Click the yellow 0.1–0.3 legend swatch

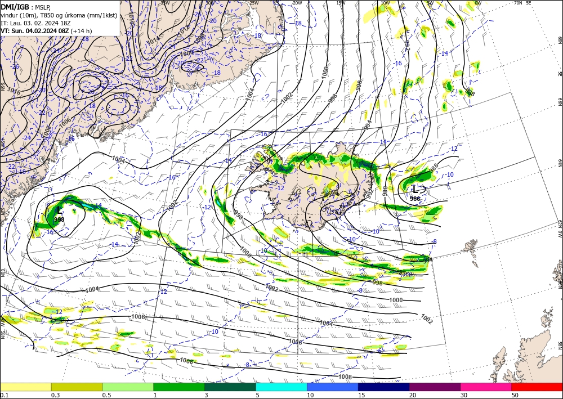25,387
